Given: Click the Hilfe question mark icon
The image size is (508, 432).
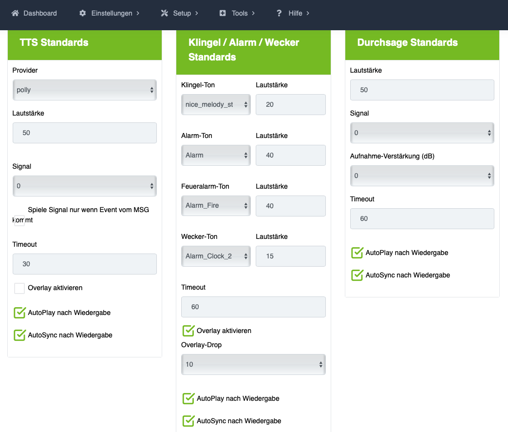Looking at the screenshot, I should point(279,13).
